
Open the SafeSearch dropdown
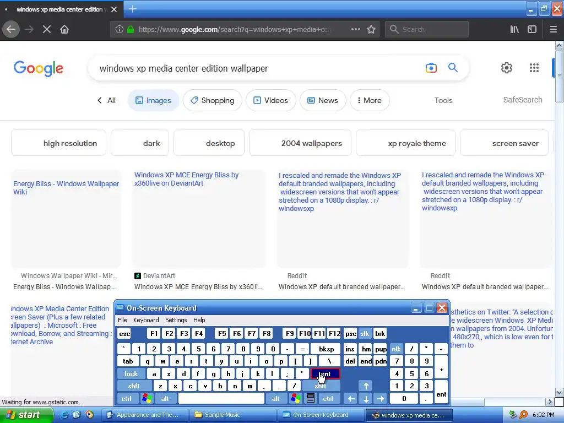coord(523,100)
